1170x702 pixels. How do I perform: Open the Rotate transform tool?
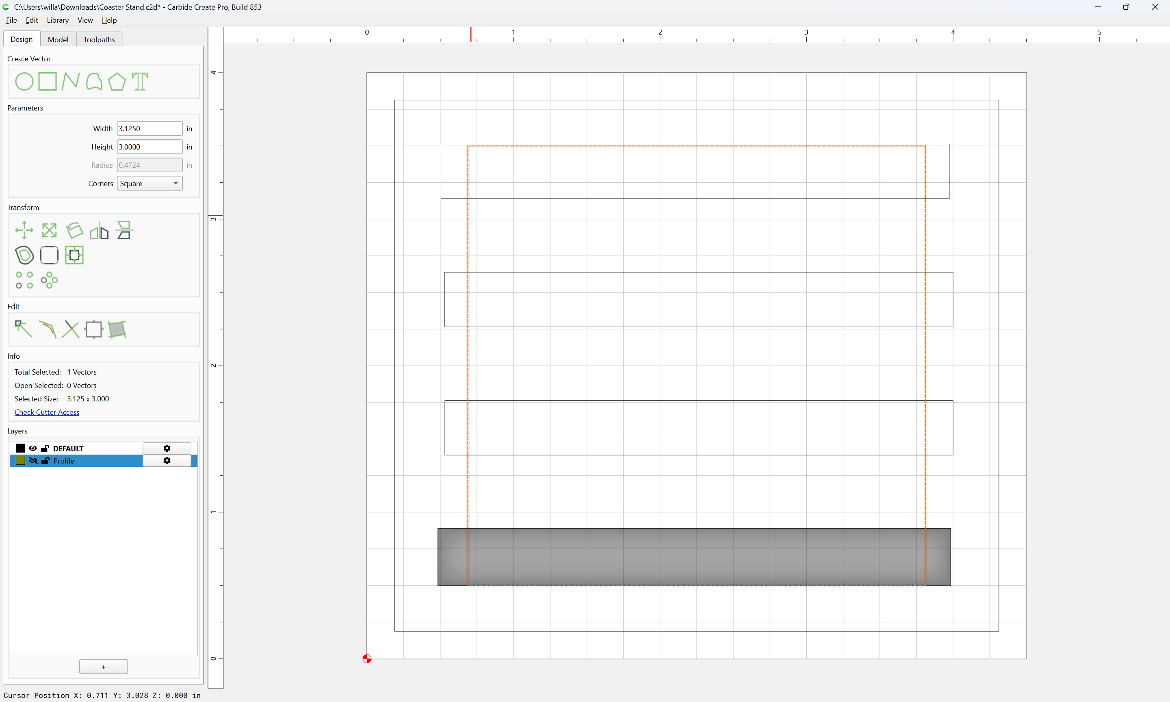click(x=74, y=230)
